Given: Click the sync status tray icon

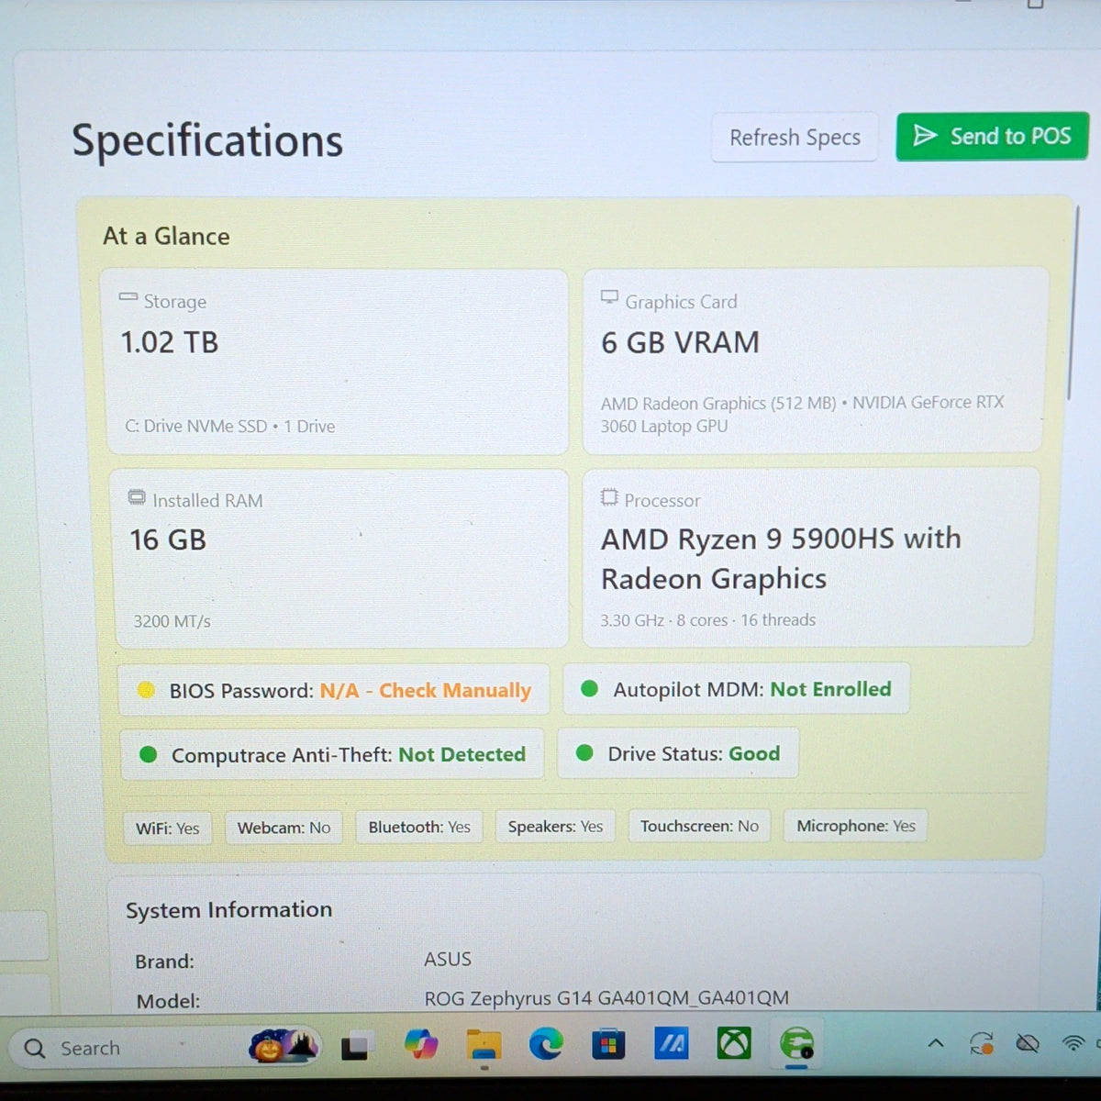Looking at the screenshot, I should pos(982,1043).
